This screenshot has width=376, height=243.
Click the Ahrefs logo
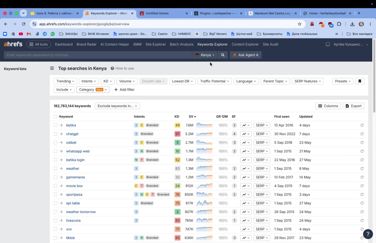pyautogui.click(x=13, y=44)
